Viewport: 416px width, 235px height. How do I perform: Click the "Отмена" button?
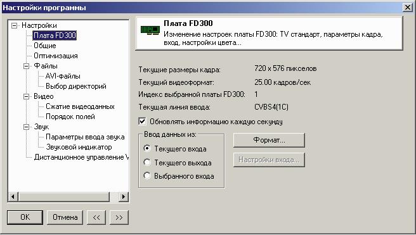pyautogui.click(x=65, y=217)
